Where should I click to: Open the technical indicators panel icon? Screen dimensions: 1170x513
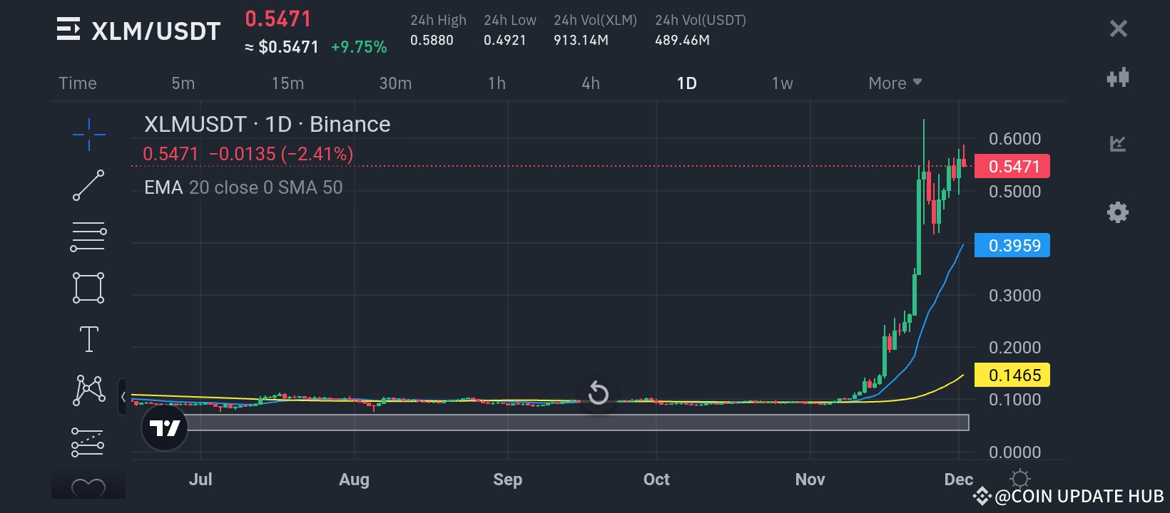tap(1117, 144)
